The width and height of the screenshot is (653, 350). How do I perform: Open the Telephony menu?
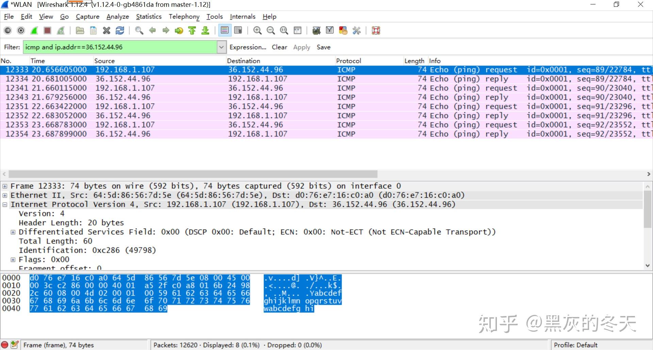pos(184,16)
